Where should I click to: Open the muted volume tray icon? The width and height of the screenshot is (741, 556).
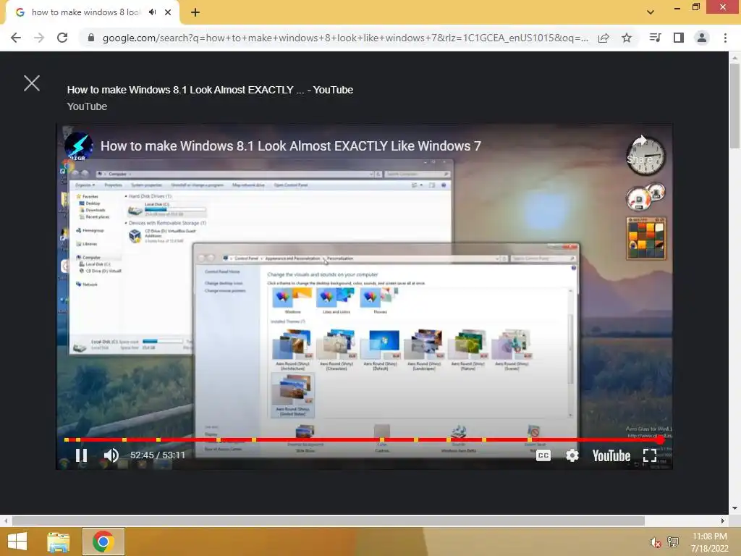coord(655,542)
